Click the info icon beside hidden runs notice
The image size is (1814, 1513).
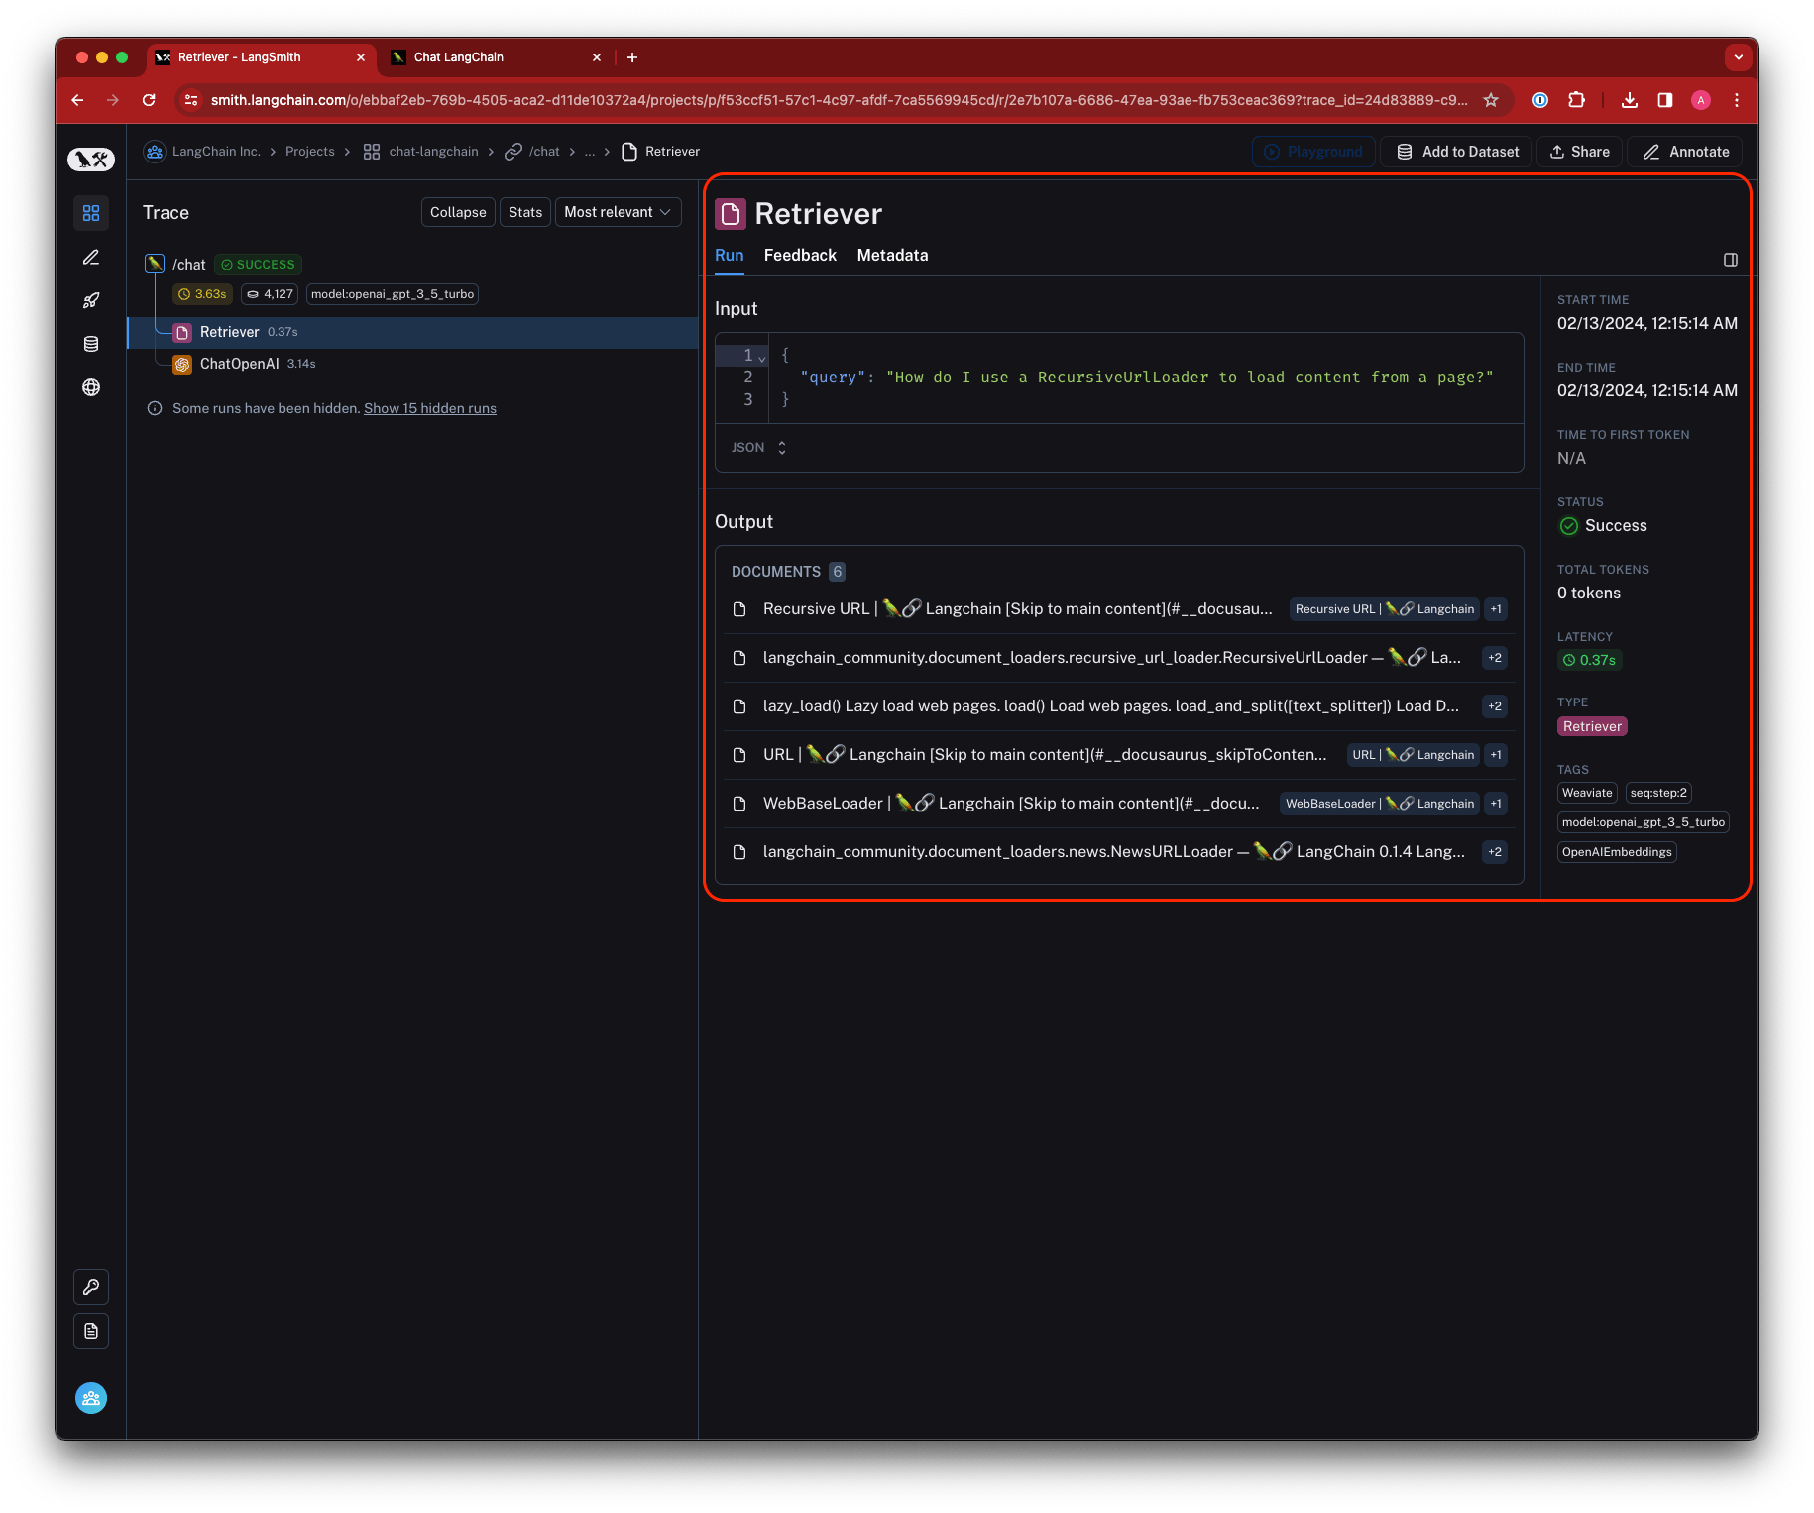click(x=155, y=408)
